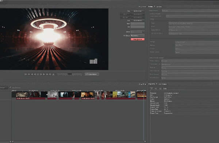Click the File Format row in clip info
Screen dimensions: 219x143
tap(184, 97)
